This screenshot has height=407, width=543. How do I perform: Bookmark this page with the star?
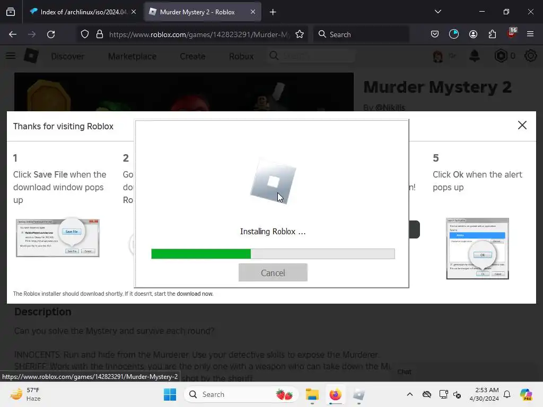[x=300, y=34]
